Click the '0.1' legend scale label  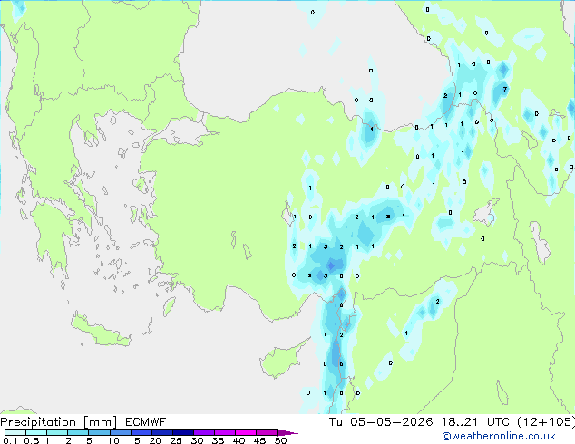(x=10, y=440)
